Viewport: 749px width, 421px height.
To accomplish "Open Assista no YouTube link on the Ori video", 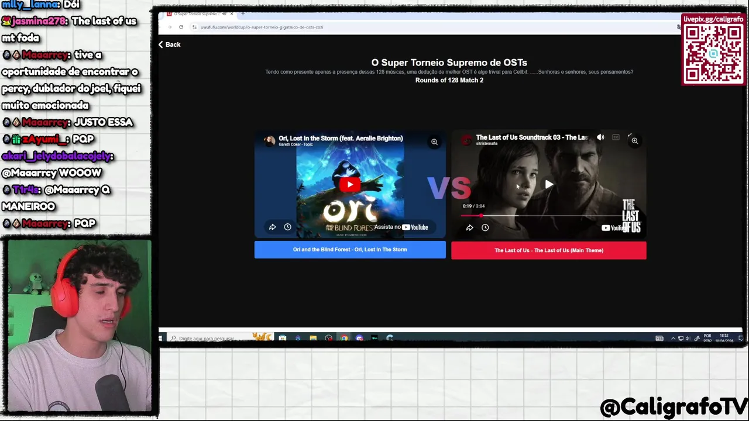I will [x=401, y=227].
